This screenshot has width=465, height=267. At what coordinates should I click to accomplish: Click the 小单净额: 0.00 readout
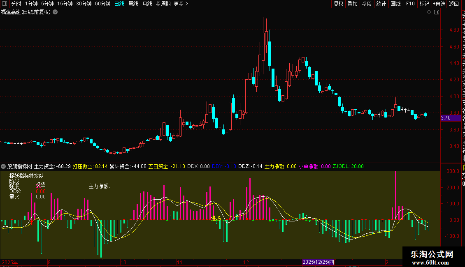tap(315, 166)
